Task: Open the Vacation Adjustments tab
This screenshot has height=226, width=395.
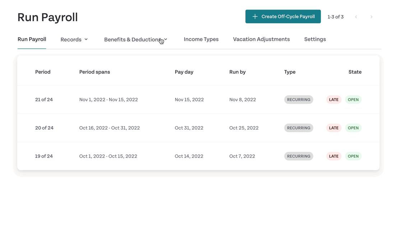Action: click(261, 39)
